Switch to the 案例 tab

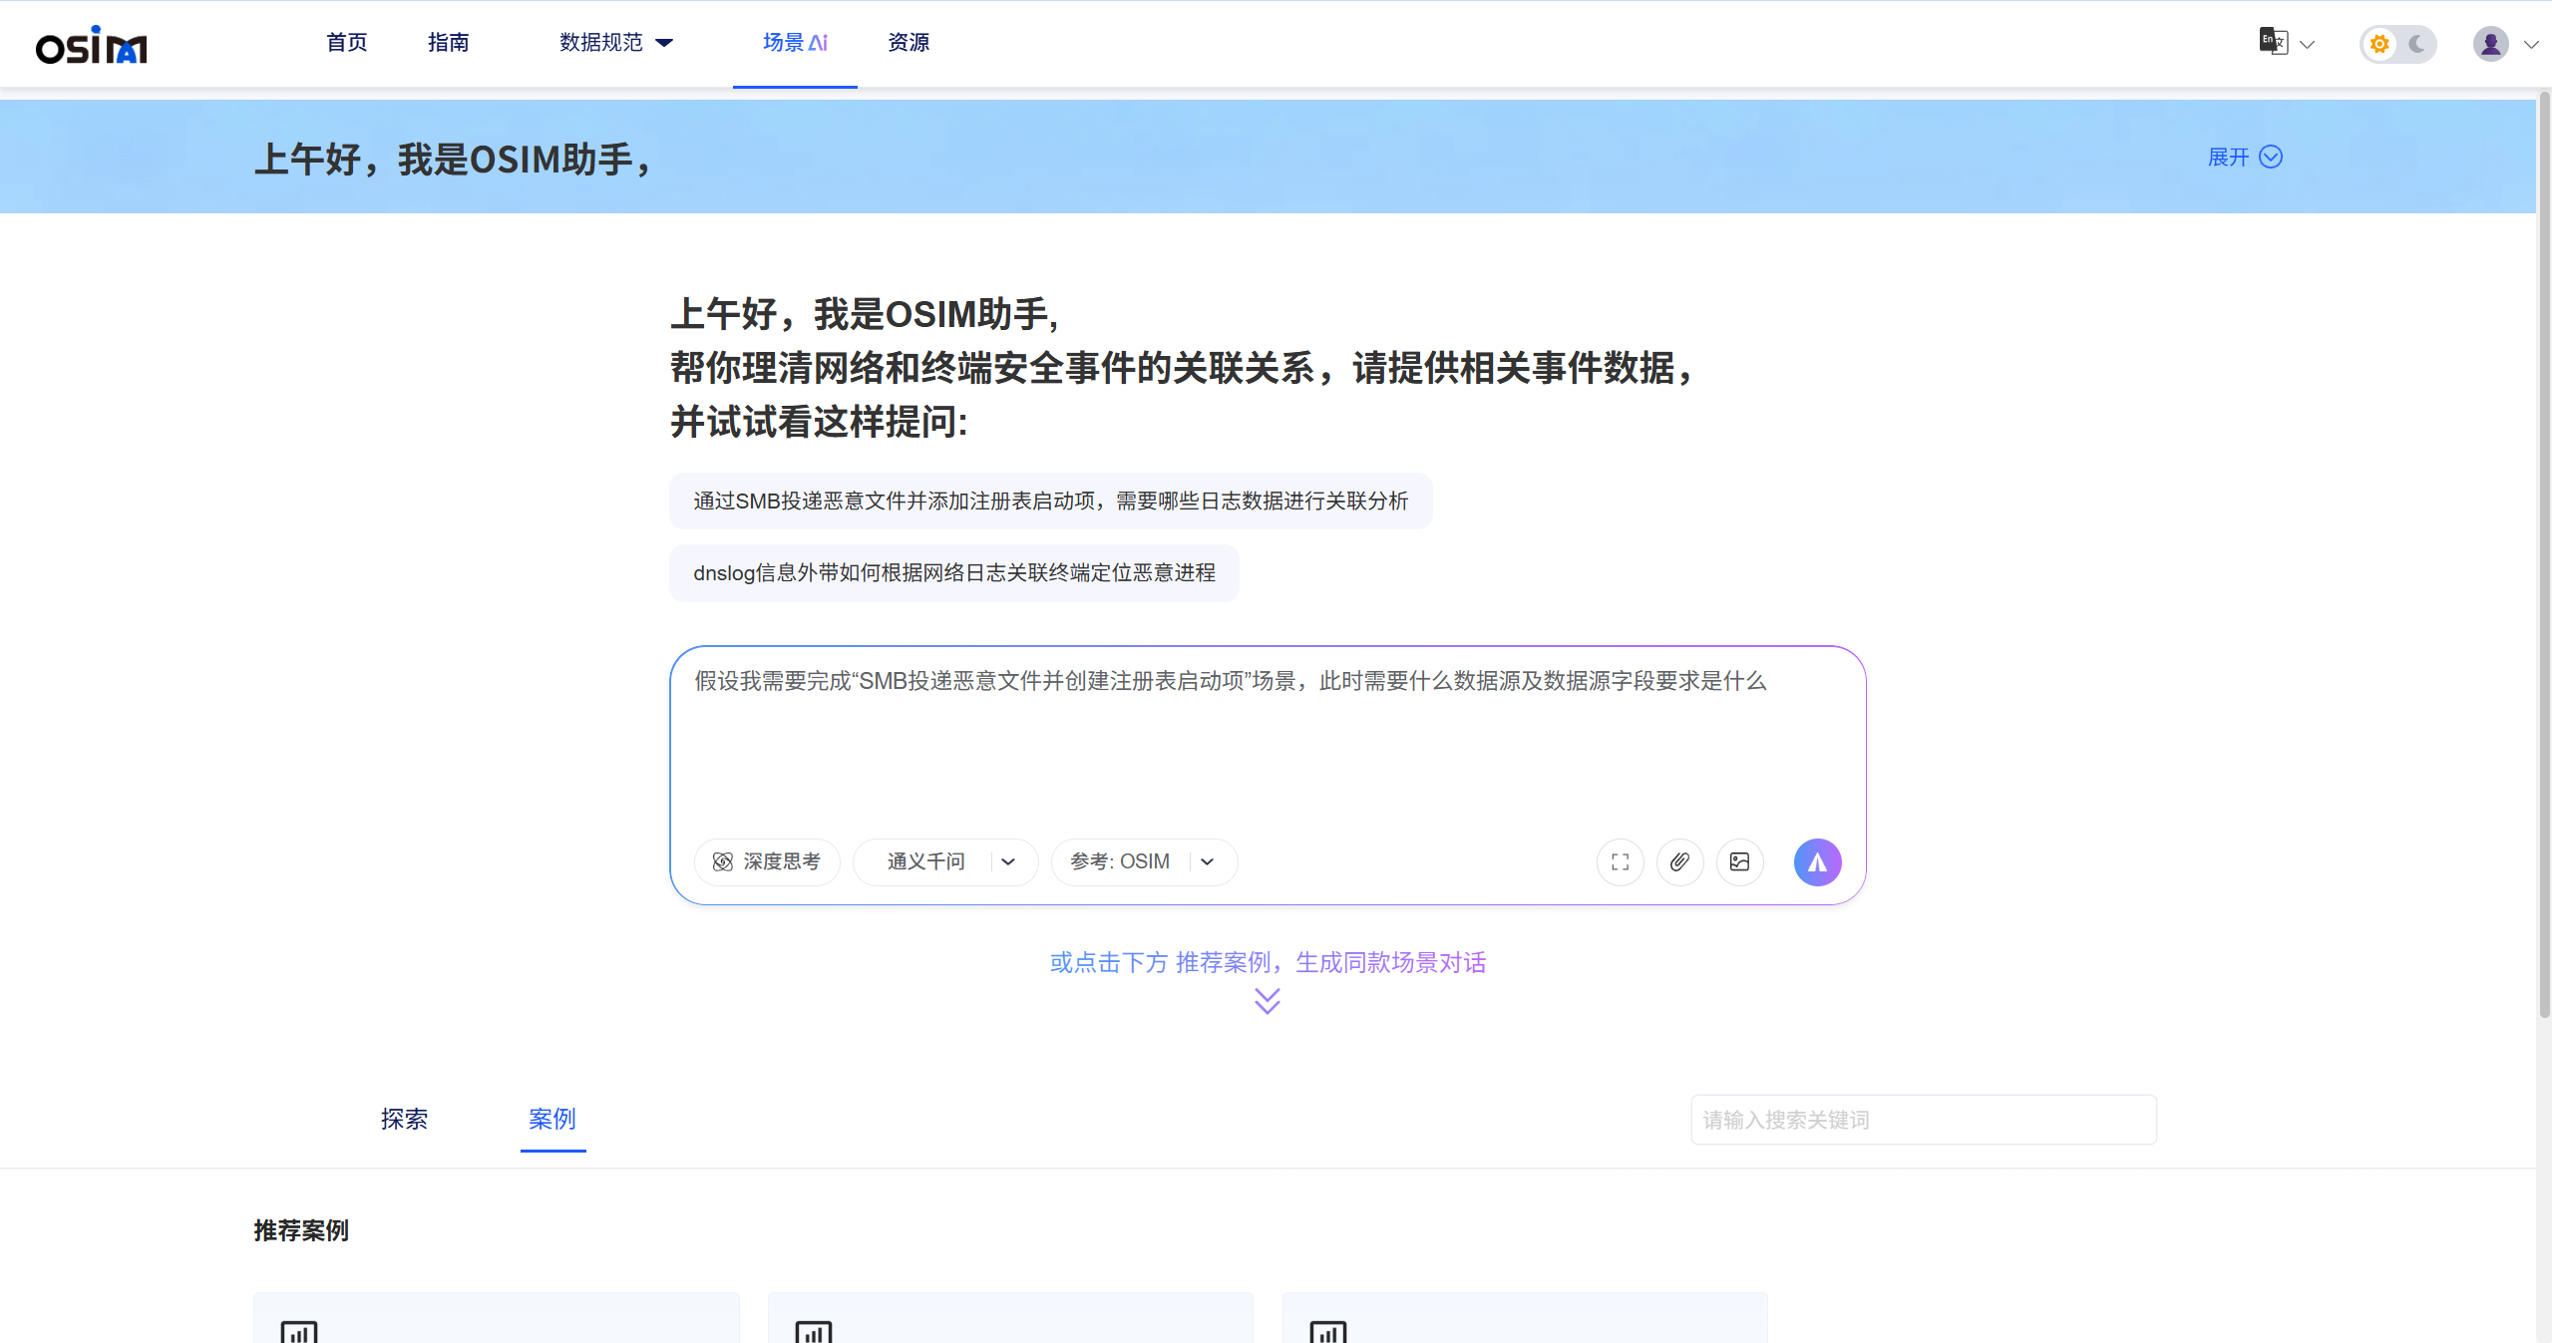[x=552, y=1119]
